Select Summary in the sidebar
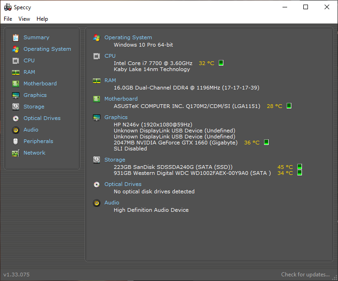This screenshot has width=338, height=281. point(37,37)
